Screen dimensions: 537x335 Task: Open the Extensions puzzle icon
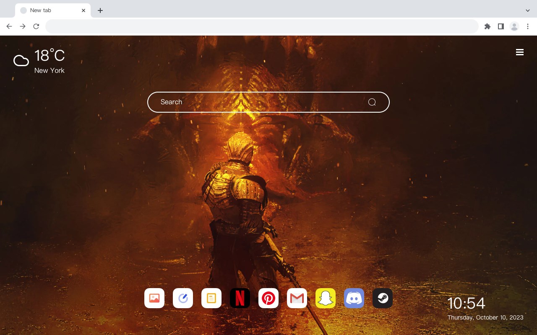click(x=487, y=26)
